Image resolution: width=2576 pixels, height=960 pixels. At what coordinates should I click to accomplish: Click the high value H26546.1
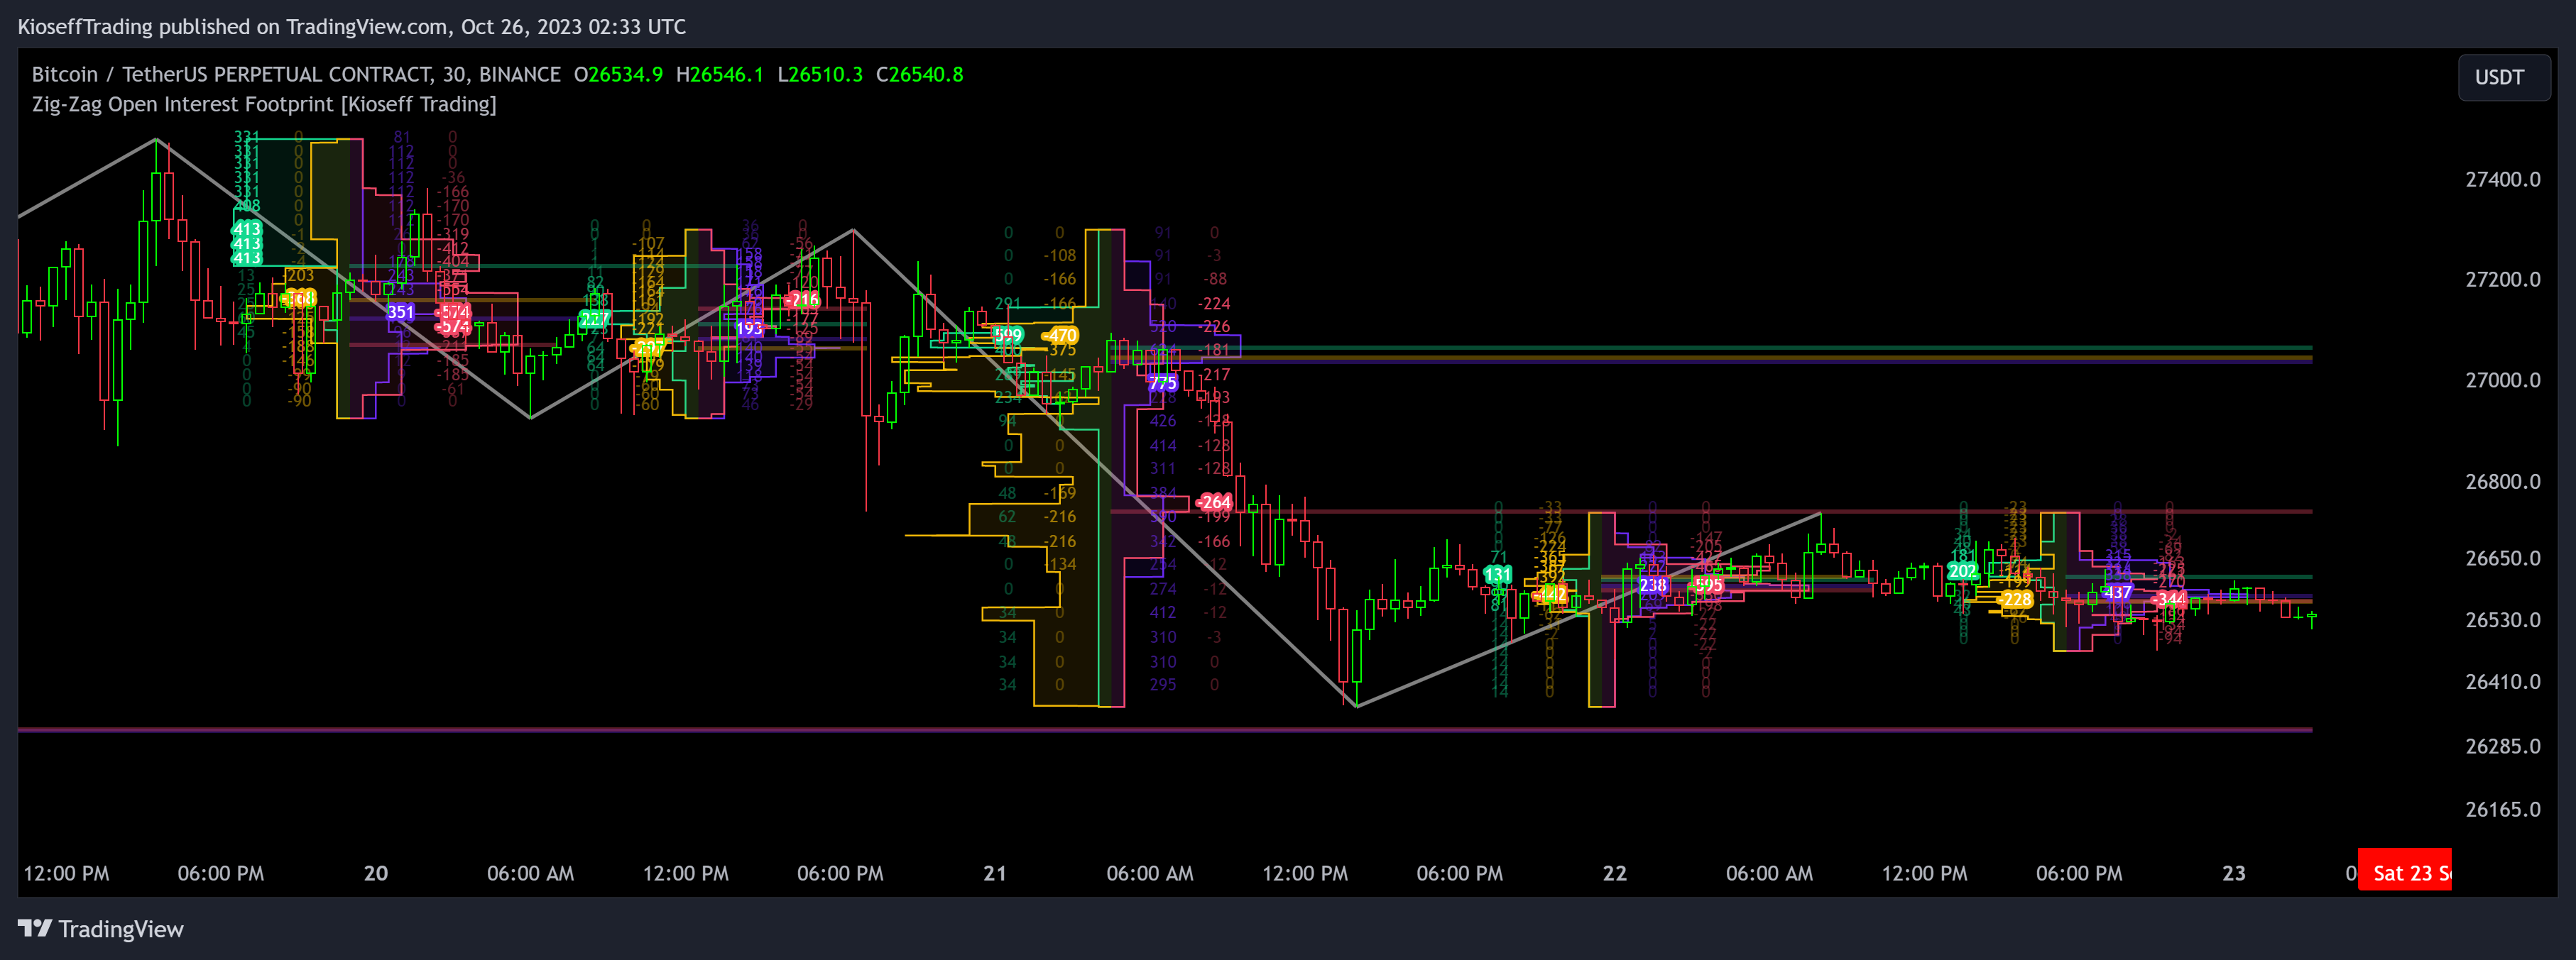coord(719,75)
